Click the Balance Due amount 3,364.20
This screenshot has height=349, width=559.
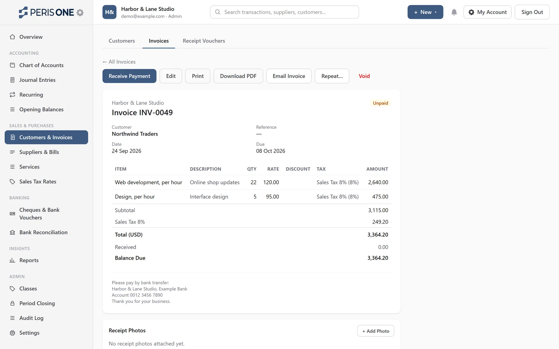click(378, 258)
